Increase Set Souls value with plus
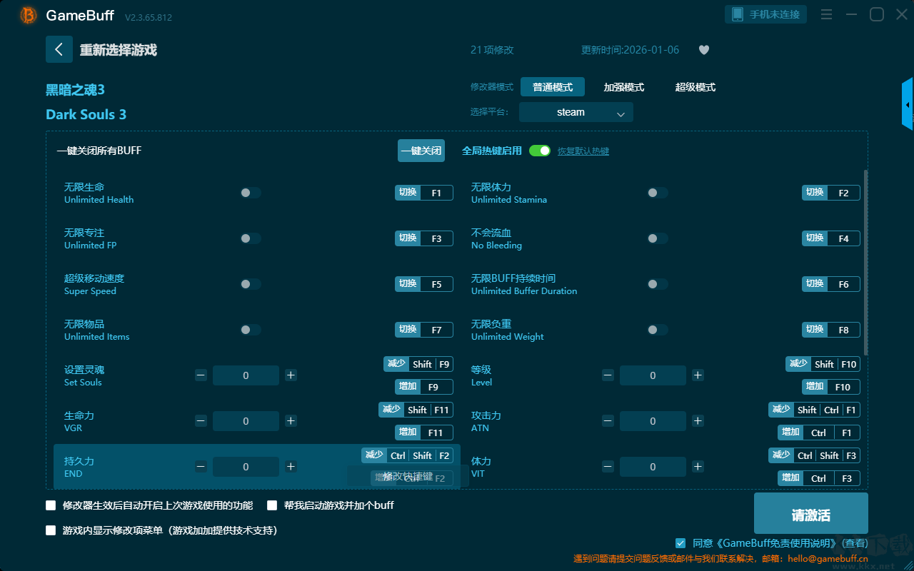 pos(291,375)
